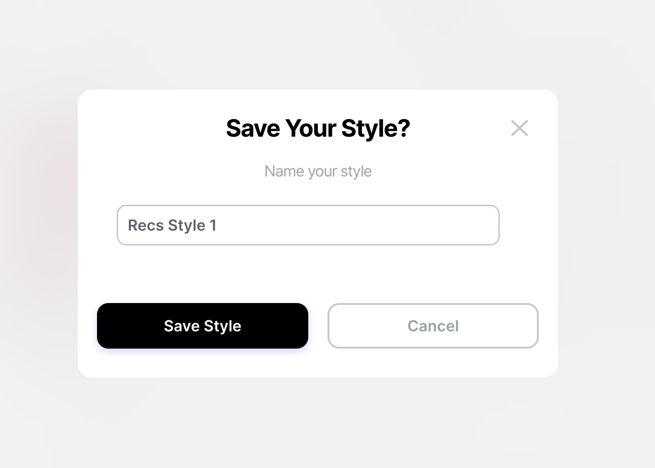Dismiss the dialog with the outlined Cancel button

coord(433,326)
